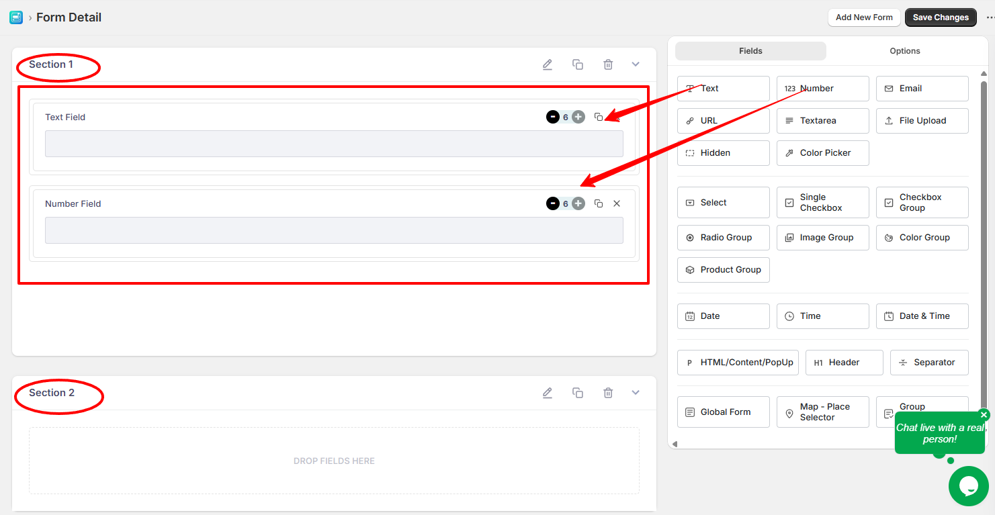Viewport: 995px width, 515px height.
Task: Switch to the Options tab
Action: [x=904, y=51]
